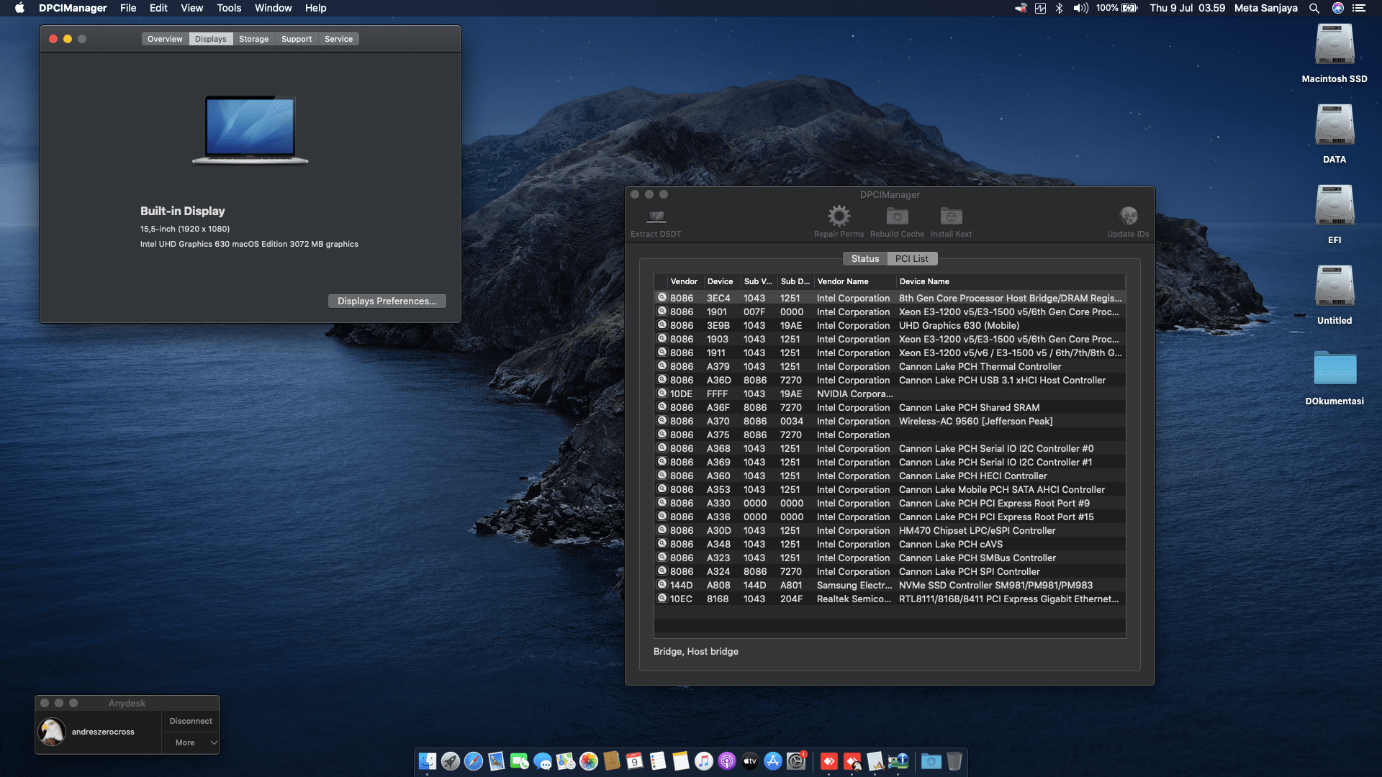1382x777 pixels.
Task: Select the Cannon Lake PCH cAVS row
Action: pos(890,544)
